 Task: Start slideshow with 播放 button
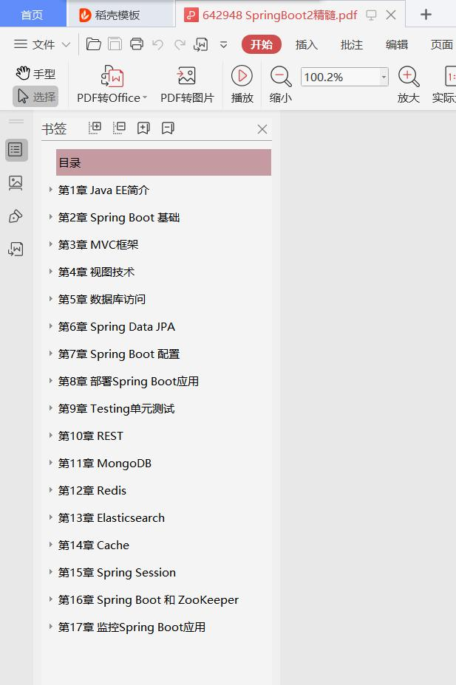[x=242, y=84]
